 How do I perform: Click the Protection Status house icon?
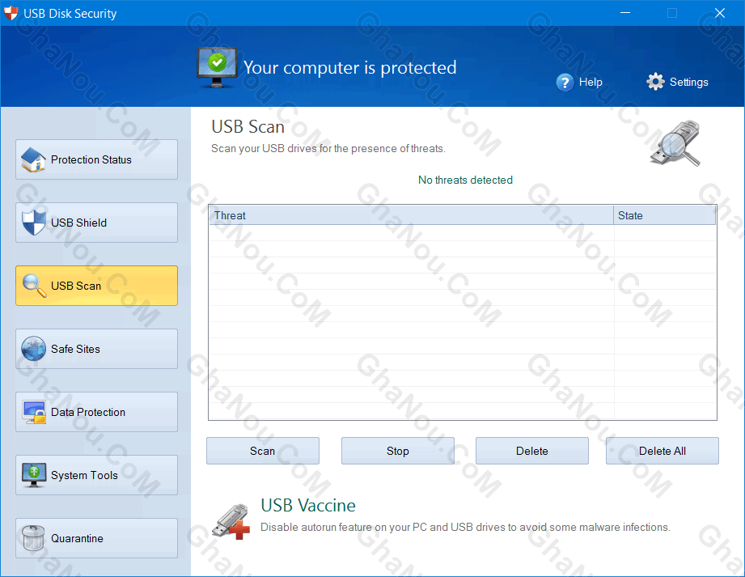point(33,159)
